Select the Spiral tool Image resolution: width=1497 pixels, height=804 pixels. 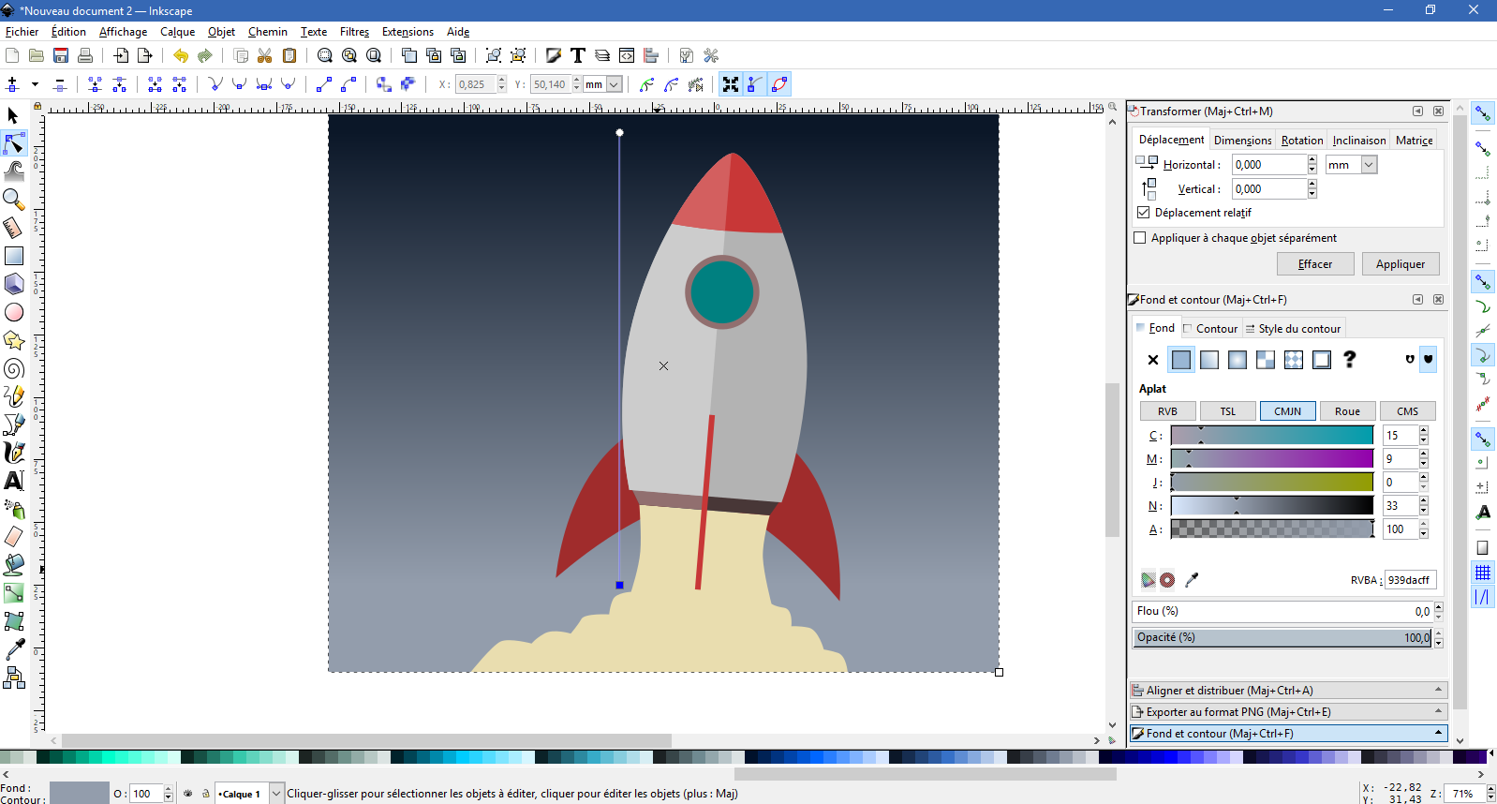tap(14, 368)
